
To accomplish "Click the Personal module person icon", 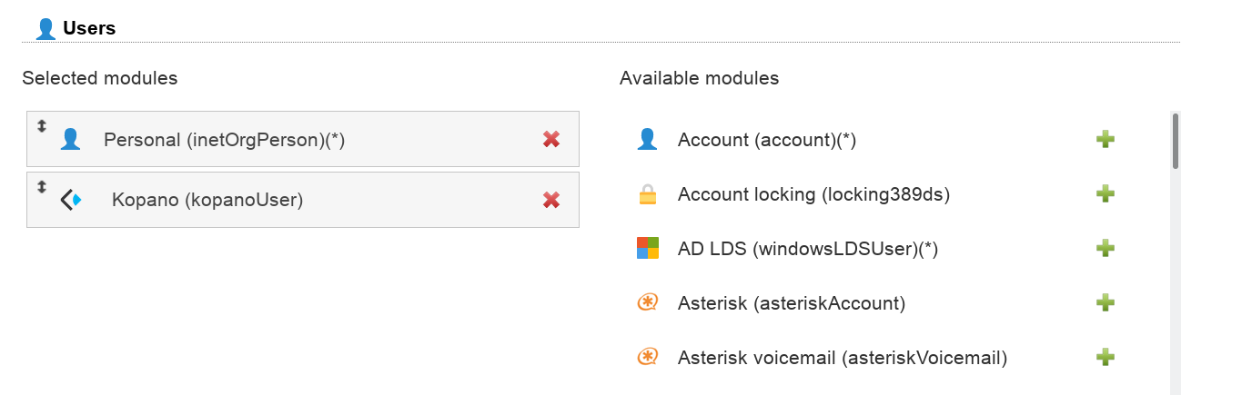I will click(x=70, y=139).
